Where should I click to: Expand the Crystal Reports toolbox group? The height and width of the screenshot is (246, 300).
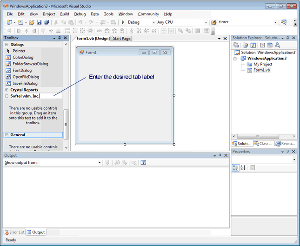(7, 90)
